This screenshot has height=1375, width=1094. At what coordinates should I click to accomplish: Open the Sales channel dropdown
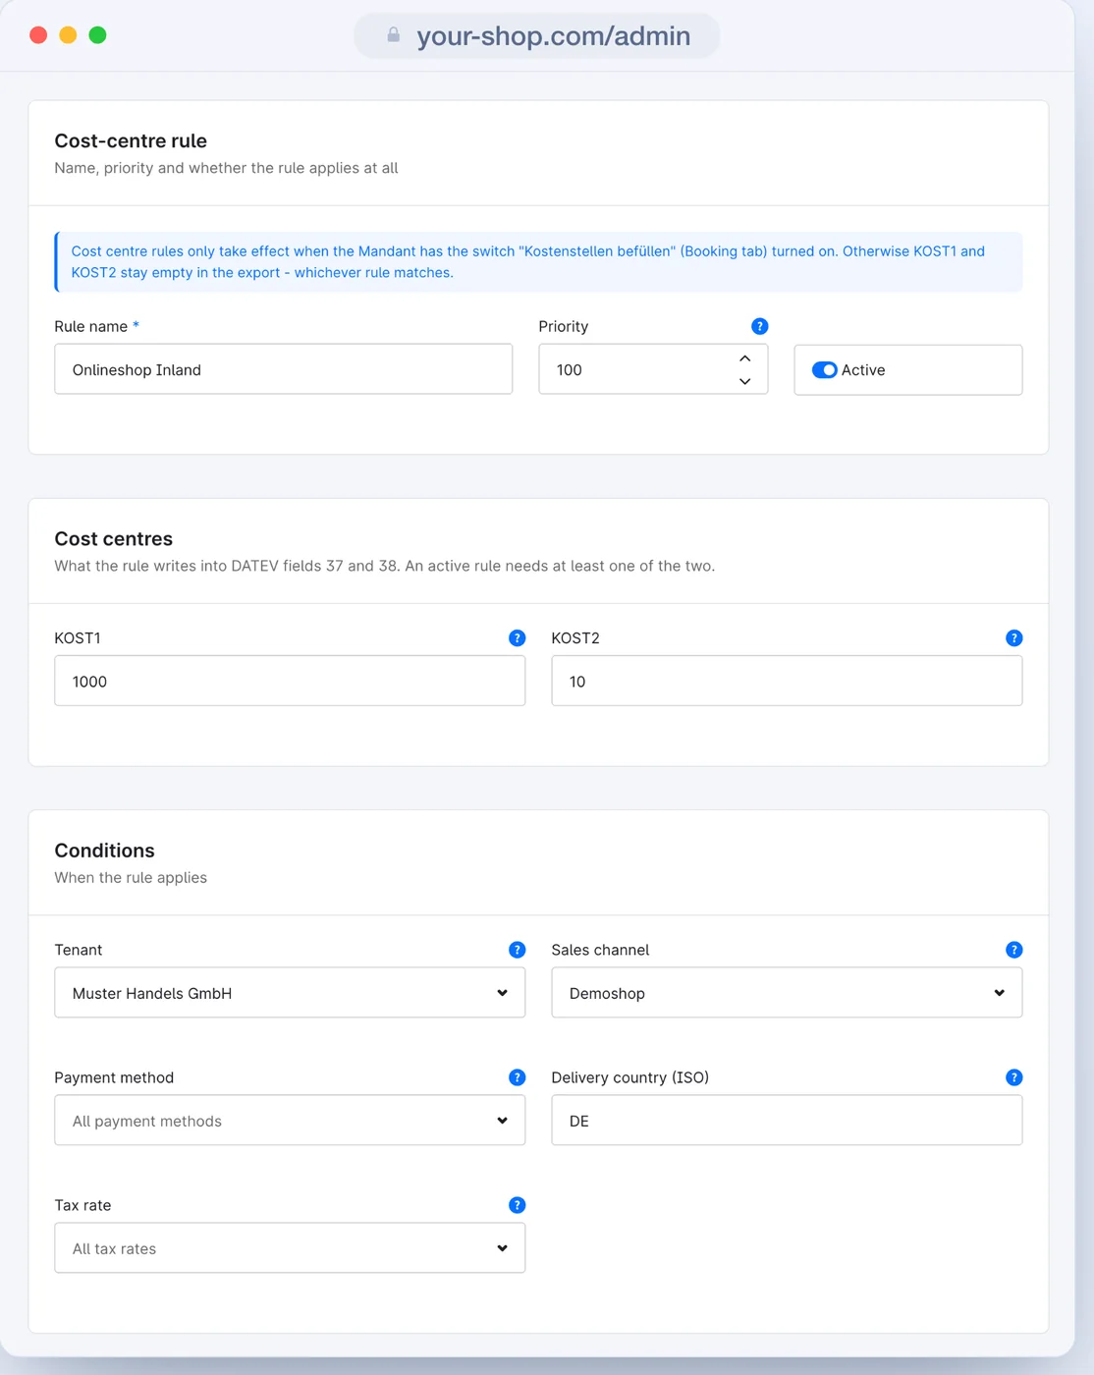(787, 993)
